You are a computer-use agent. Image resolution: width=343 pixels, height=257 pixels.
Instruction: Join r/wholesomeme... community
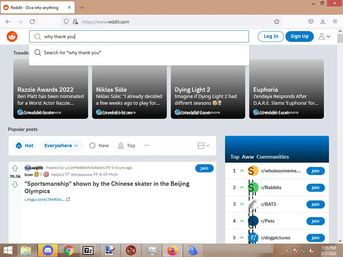(316, 171)
